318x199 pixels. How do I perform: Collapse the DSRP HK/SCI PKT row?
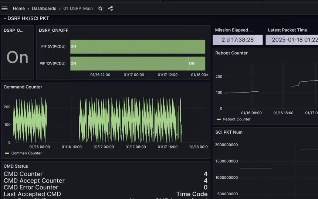tap(5, 18)
